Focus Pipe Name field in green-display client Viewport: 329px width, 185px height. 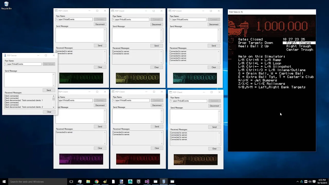pyautogui.click(x=74, y=19)
